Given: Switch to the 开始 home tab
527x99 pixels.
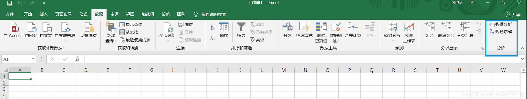Looking at the screenshot, I should (x=28, y=14).
